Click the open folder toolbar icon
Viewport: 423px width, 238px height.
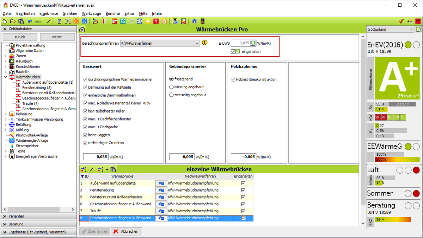point(13,21)
